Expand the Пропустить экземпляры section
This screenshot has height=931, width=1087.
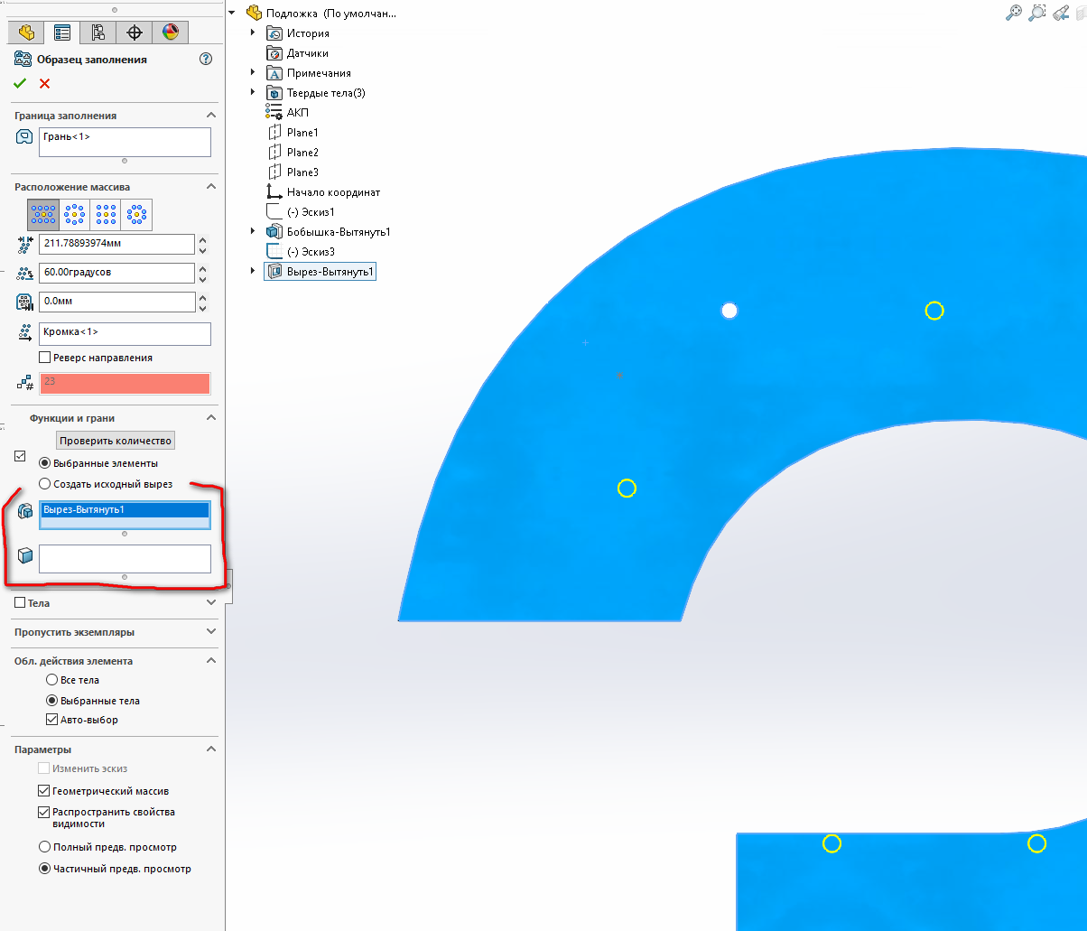211,632
